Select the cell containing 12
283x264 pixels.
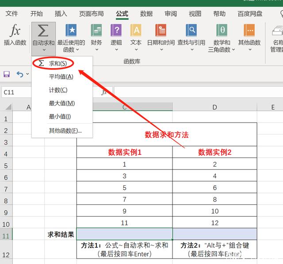point(214,222)
